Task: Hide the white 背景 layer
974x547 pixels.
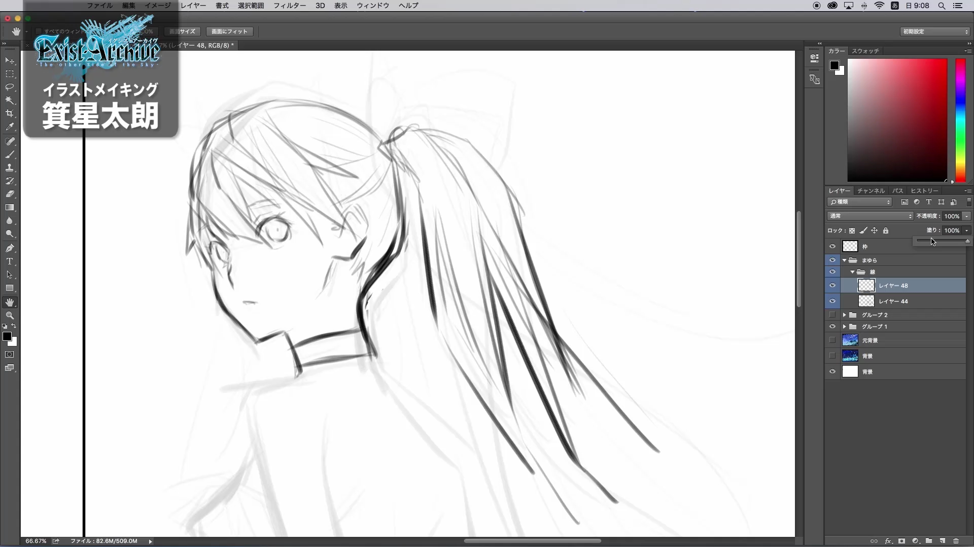Action: pyautogui.click(x=832, y=372)
